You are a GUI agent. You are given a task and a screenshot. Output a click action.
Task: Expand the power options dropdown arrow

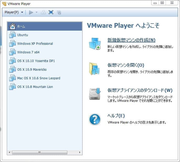point(37,12)
